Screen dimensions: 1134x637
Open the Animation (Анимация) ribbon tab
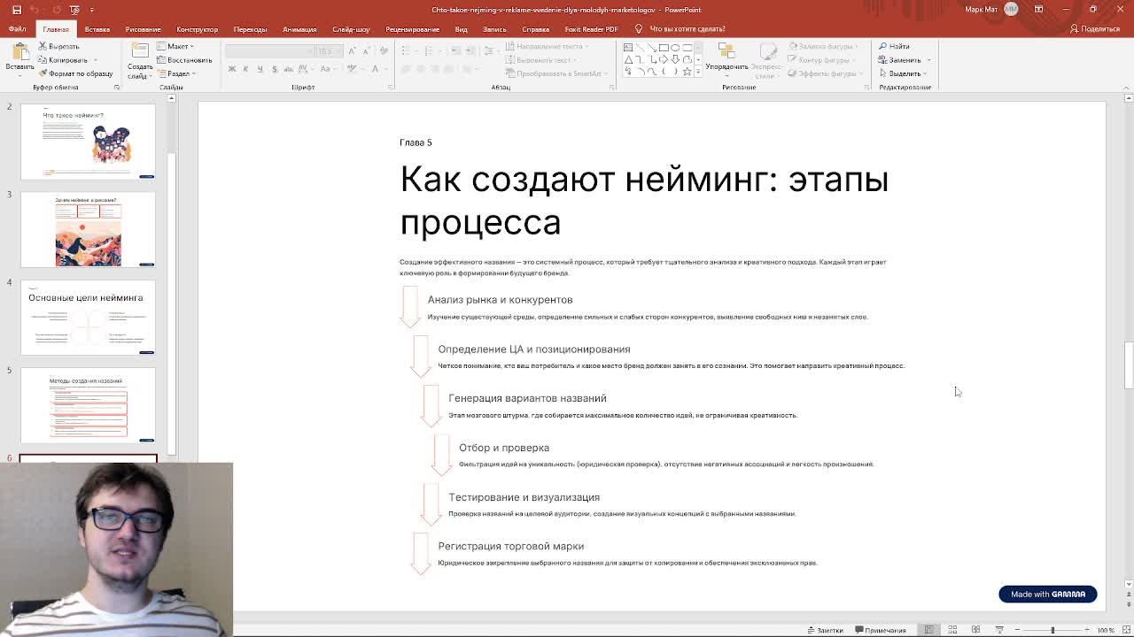(x=299, y=29)
